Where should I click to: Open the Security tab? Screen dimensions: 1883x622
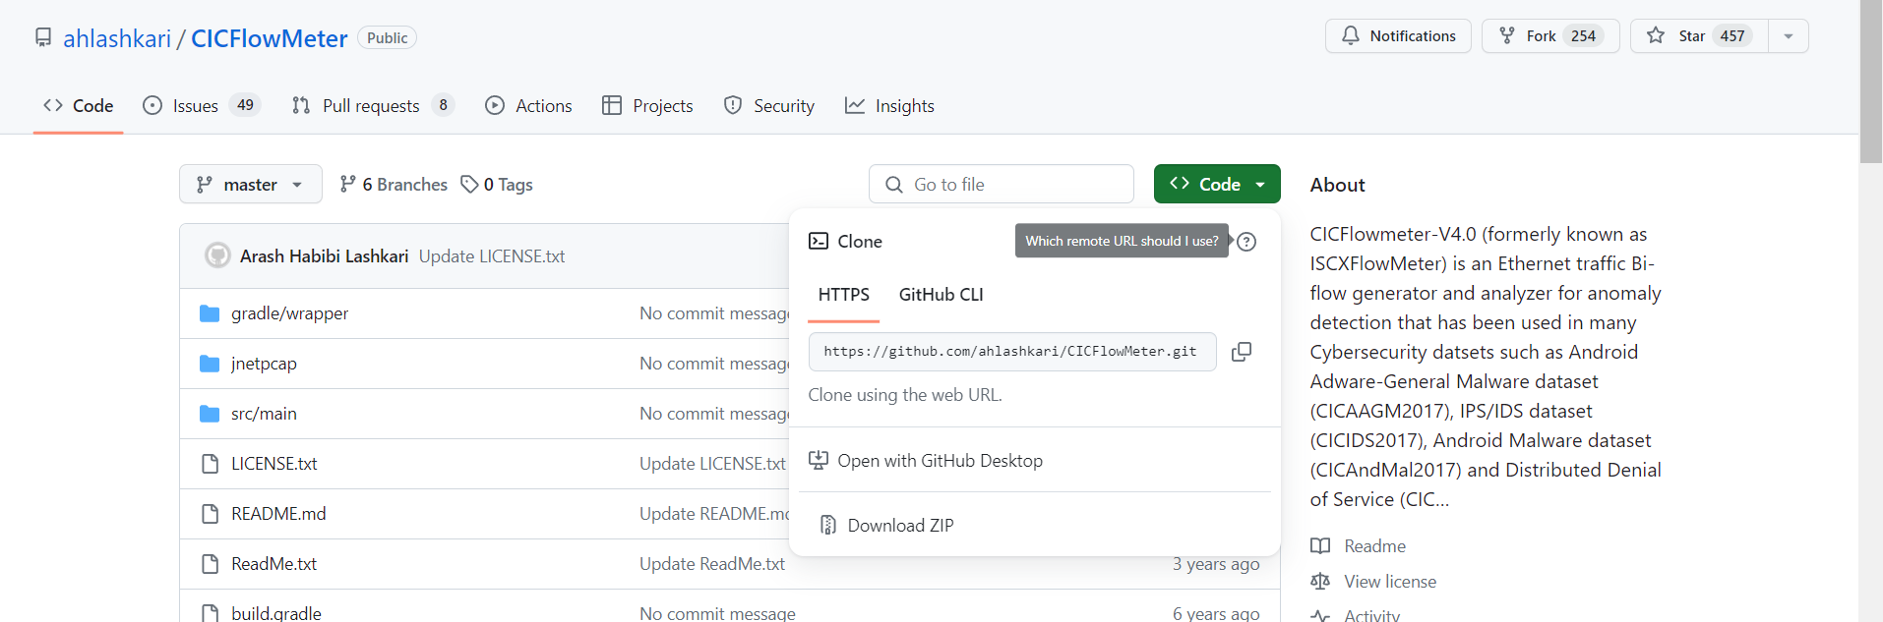[x=769, y=105]
